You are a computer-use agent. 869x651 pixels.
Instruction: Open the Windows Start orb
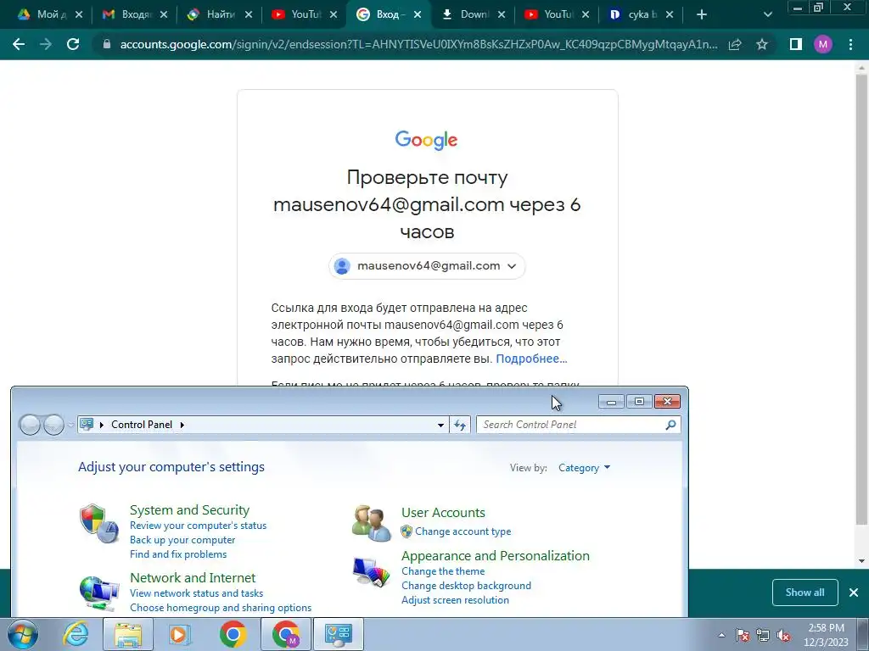coord(23,634)
